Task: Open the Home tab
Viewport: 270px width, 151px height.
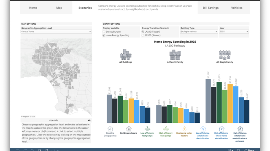Action: 33,8
